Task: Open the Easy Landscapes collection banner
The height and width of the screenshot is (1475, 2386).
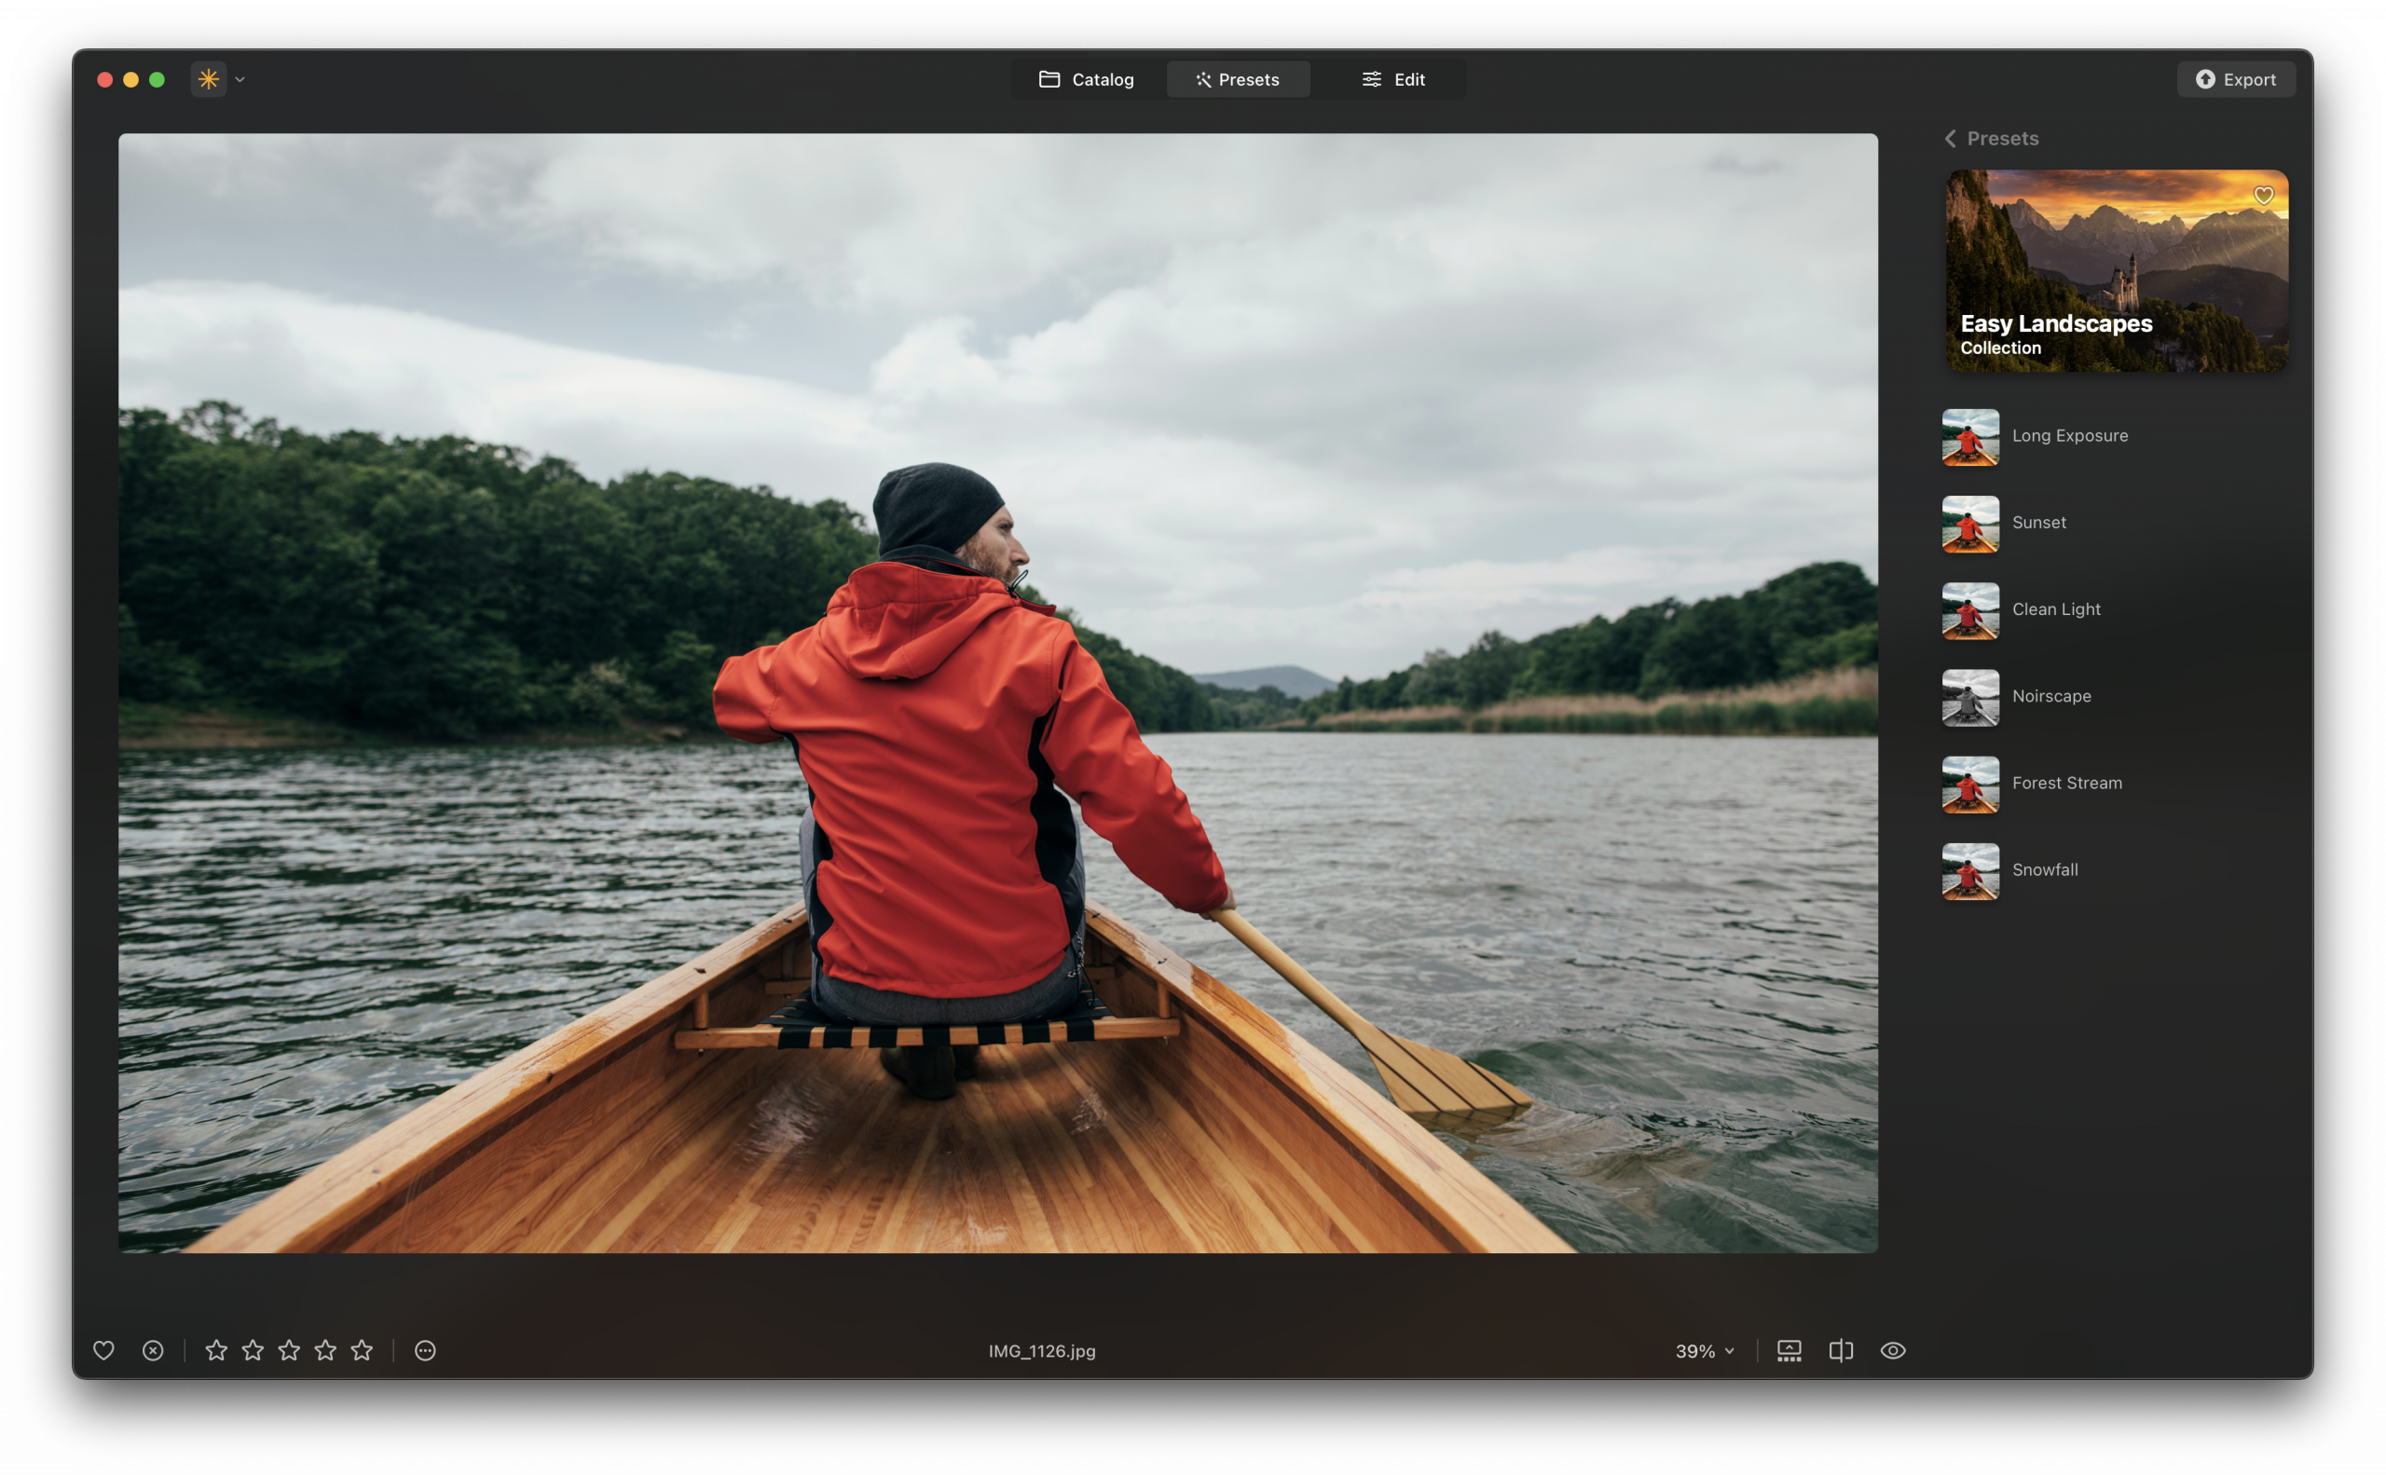Action: pyautogui.click(x=2116, y=270)
